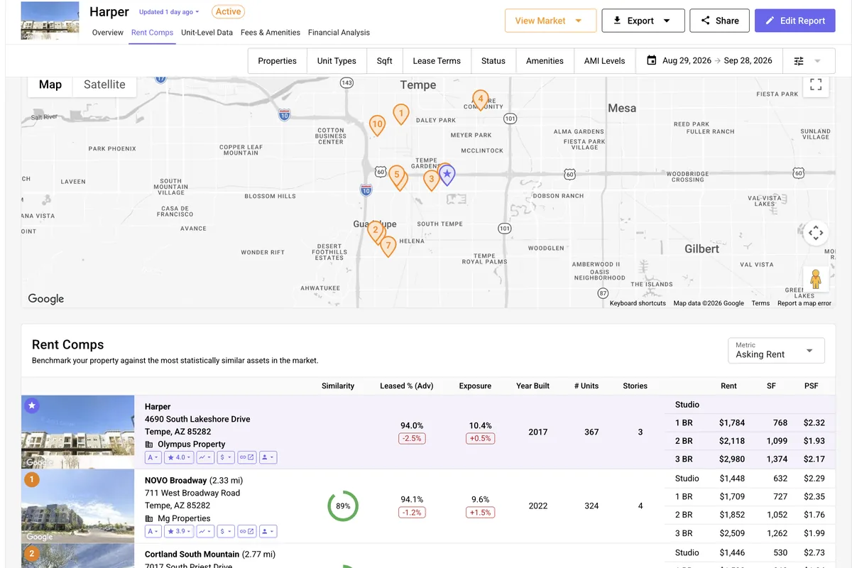
Task: Open NOVO Broadway's person contact menu
Action: [268, 531]
